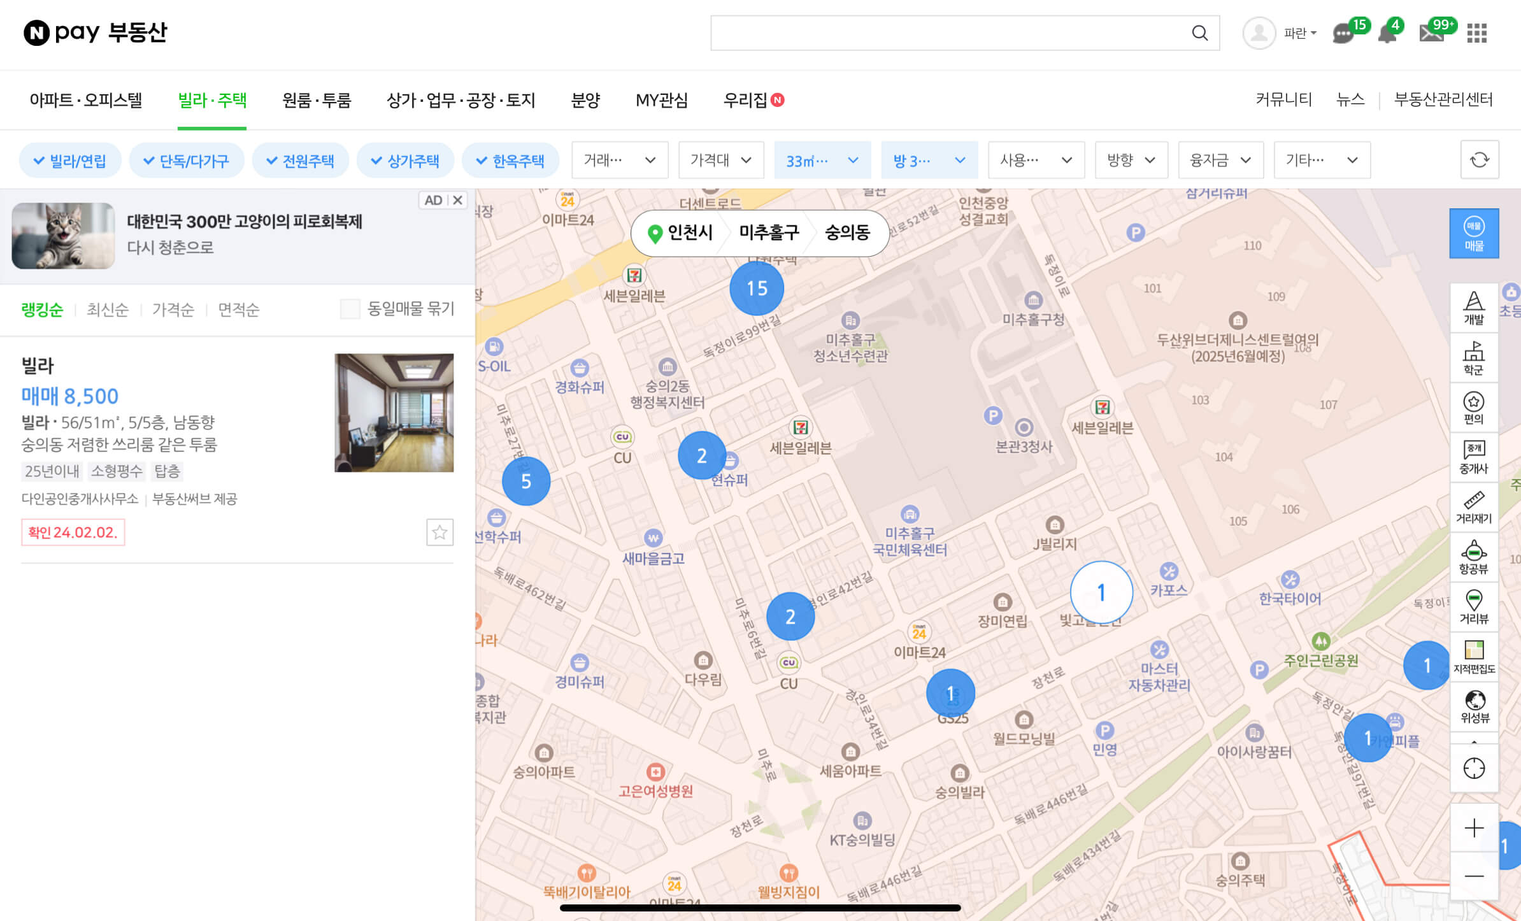Switch to the 원룸·투룸 tab
1521x921 pixels.
(x=317, y=100)
